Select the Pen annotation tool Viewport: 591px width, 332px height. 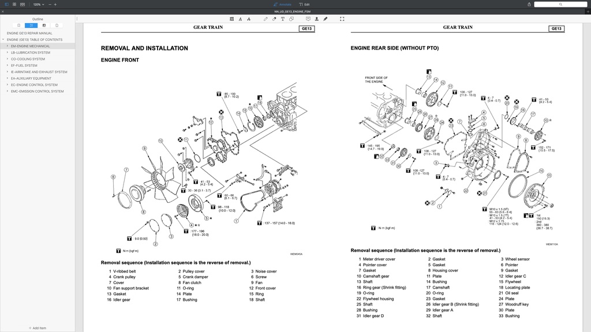click(265, 18)
